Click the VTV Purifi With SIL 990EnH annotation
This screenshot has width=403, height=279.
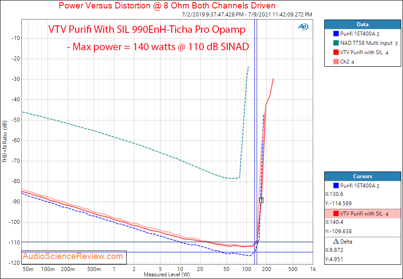coord(147,30)
